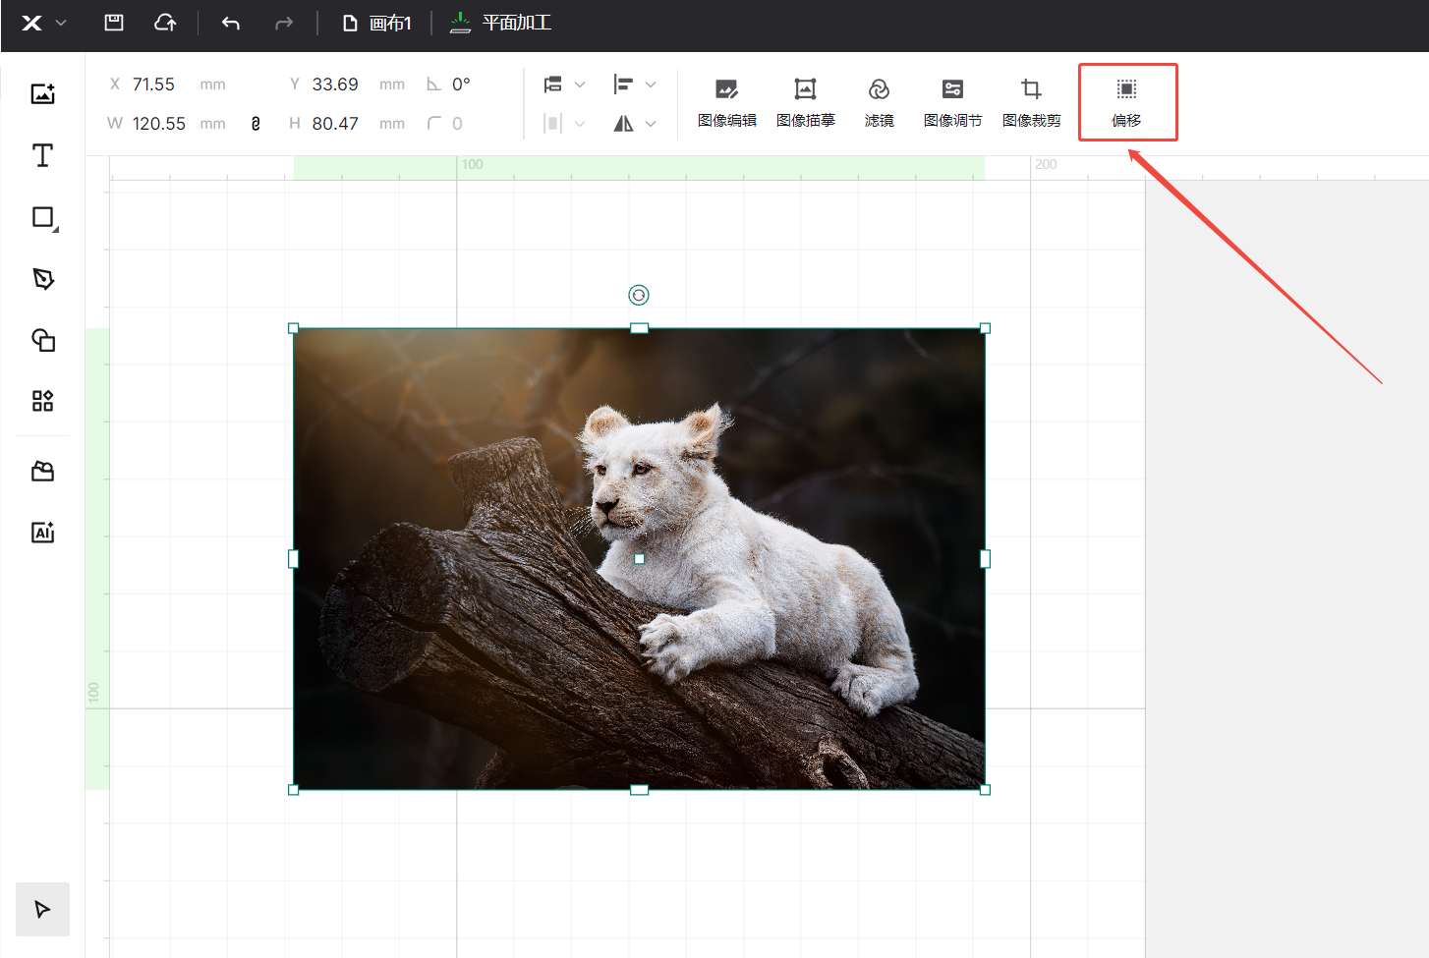
Task: Redo the last action
Action: 284,23
